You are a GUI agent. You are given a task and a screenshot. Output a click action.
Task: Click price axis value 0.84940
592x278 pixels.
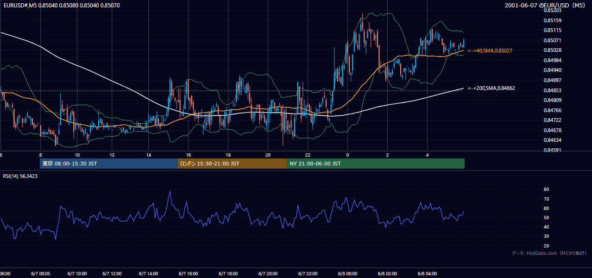pyautogui.click(x=553, y=70)
